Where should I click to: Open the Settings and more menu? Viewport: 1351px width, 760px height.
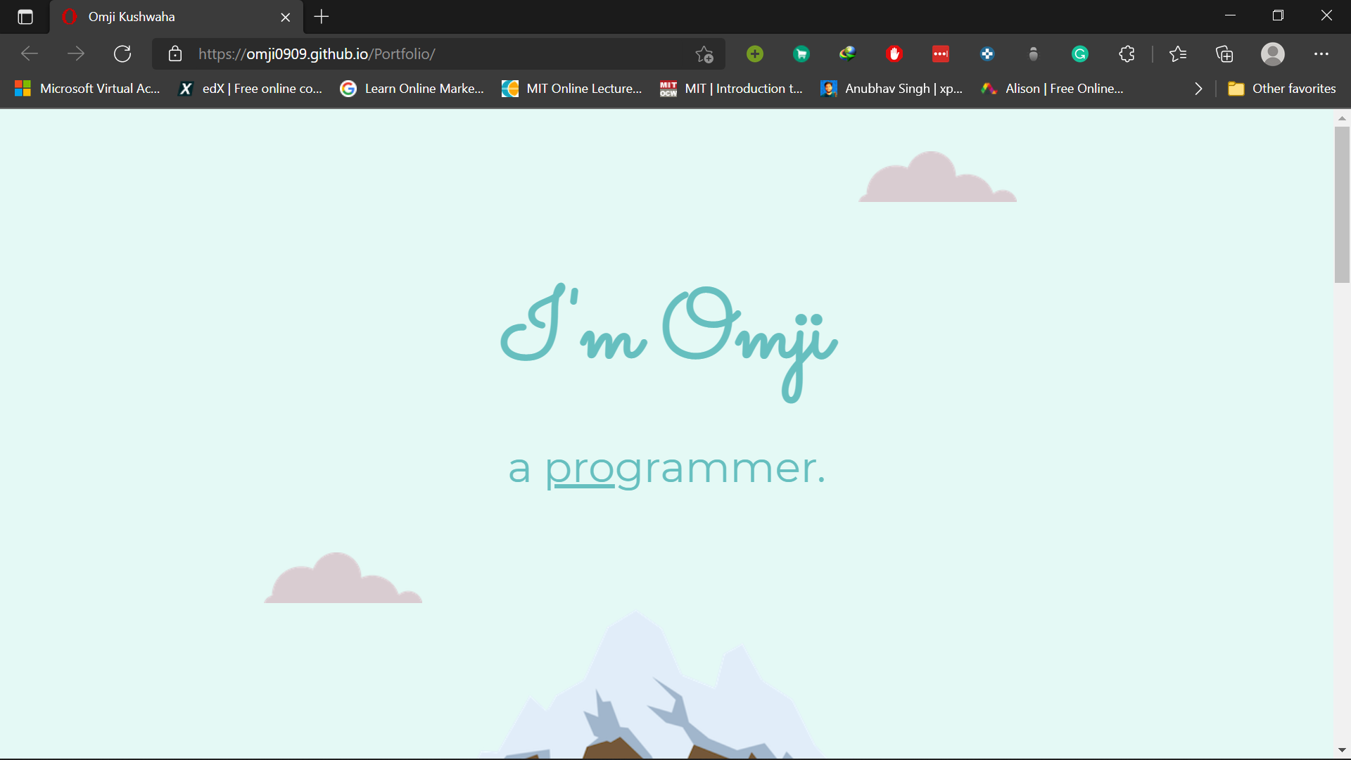coord(1321,54)
